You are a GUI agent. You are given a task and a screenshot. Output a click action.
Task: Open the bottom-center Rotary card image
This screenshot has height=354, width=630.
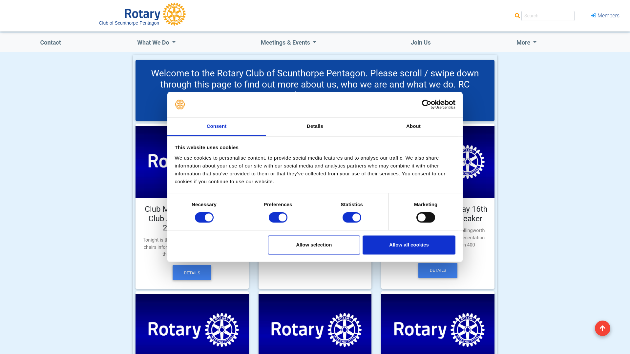(315, 324)
